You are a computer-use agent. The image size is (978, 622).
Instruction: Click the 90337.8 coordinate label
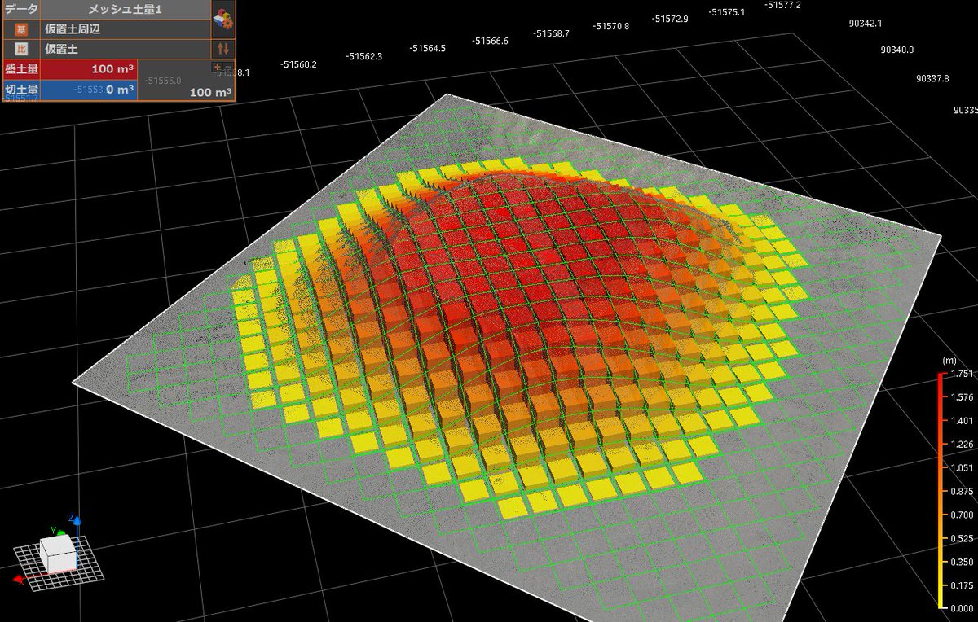click(932, 79)
